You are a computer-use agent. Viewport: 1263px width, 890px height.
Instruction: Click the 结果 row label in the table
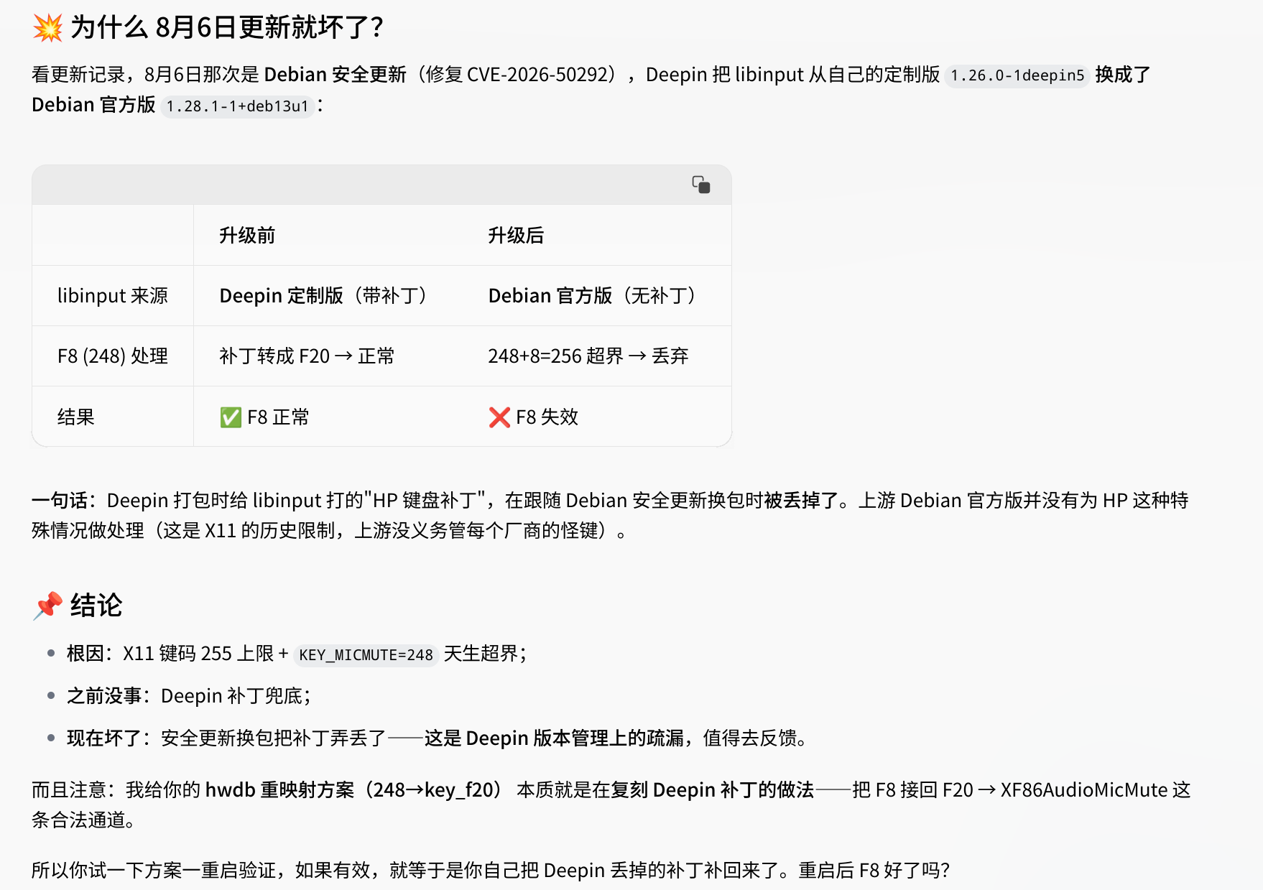[x=76, y=417]
